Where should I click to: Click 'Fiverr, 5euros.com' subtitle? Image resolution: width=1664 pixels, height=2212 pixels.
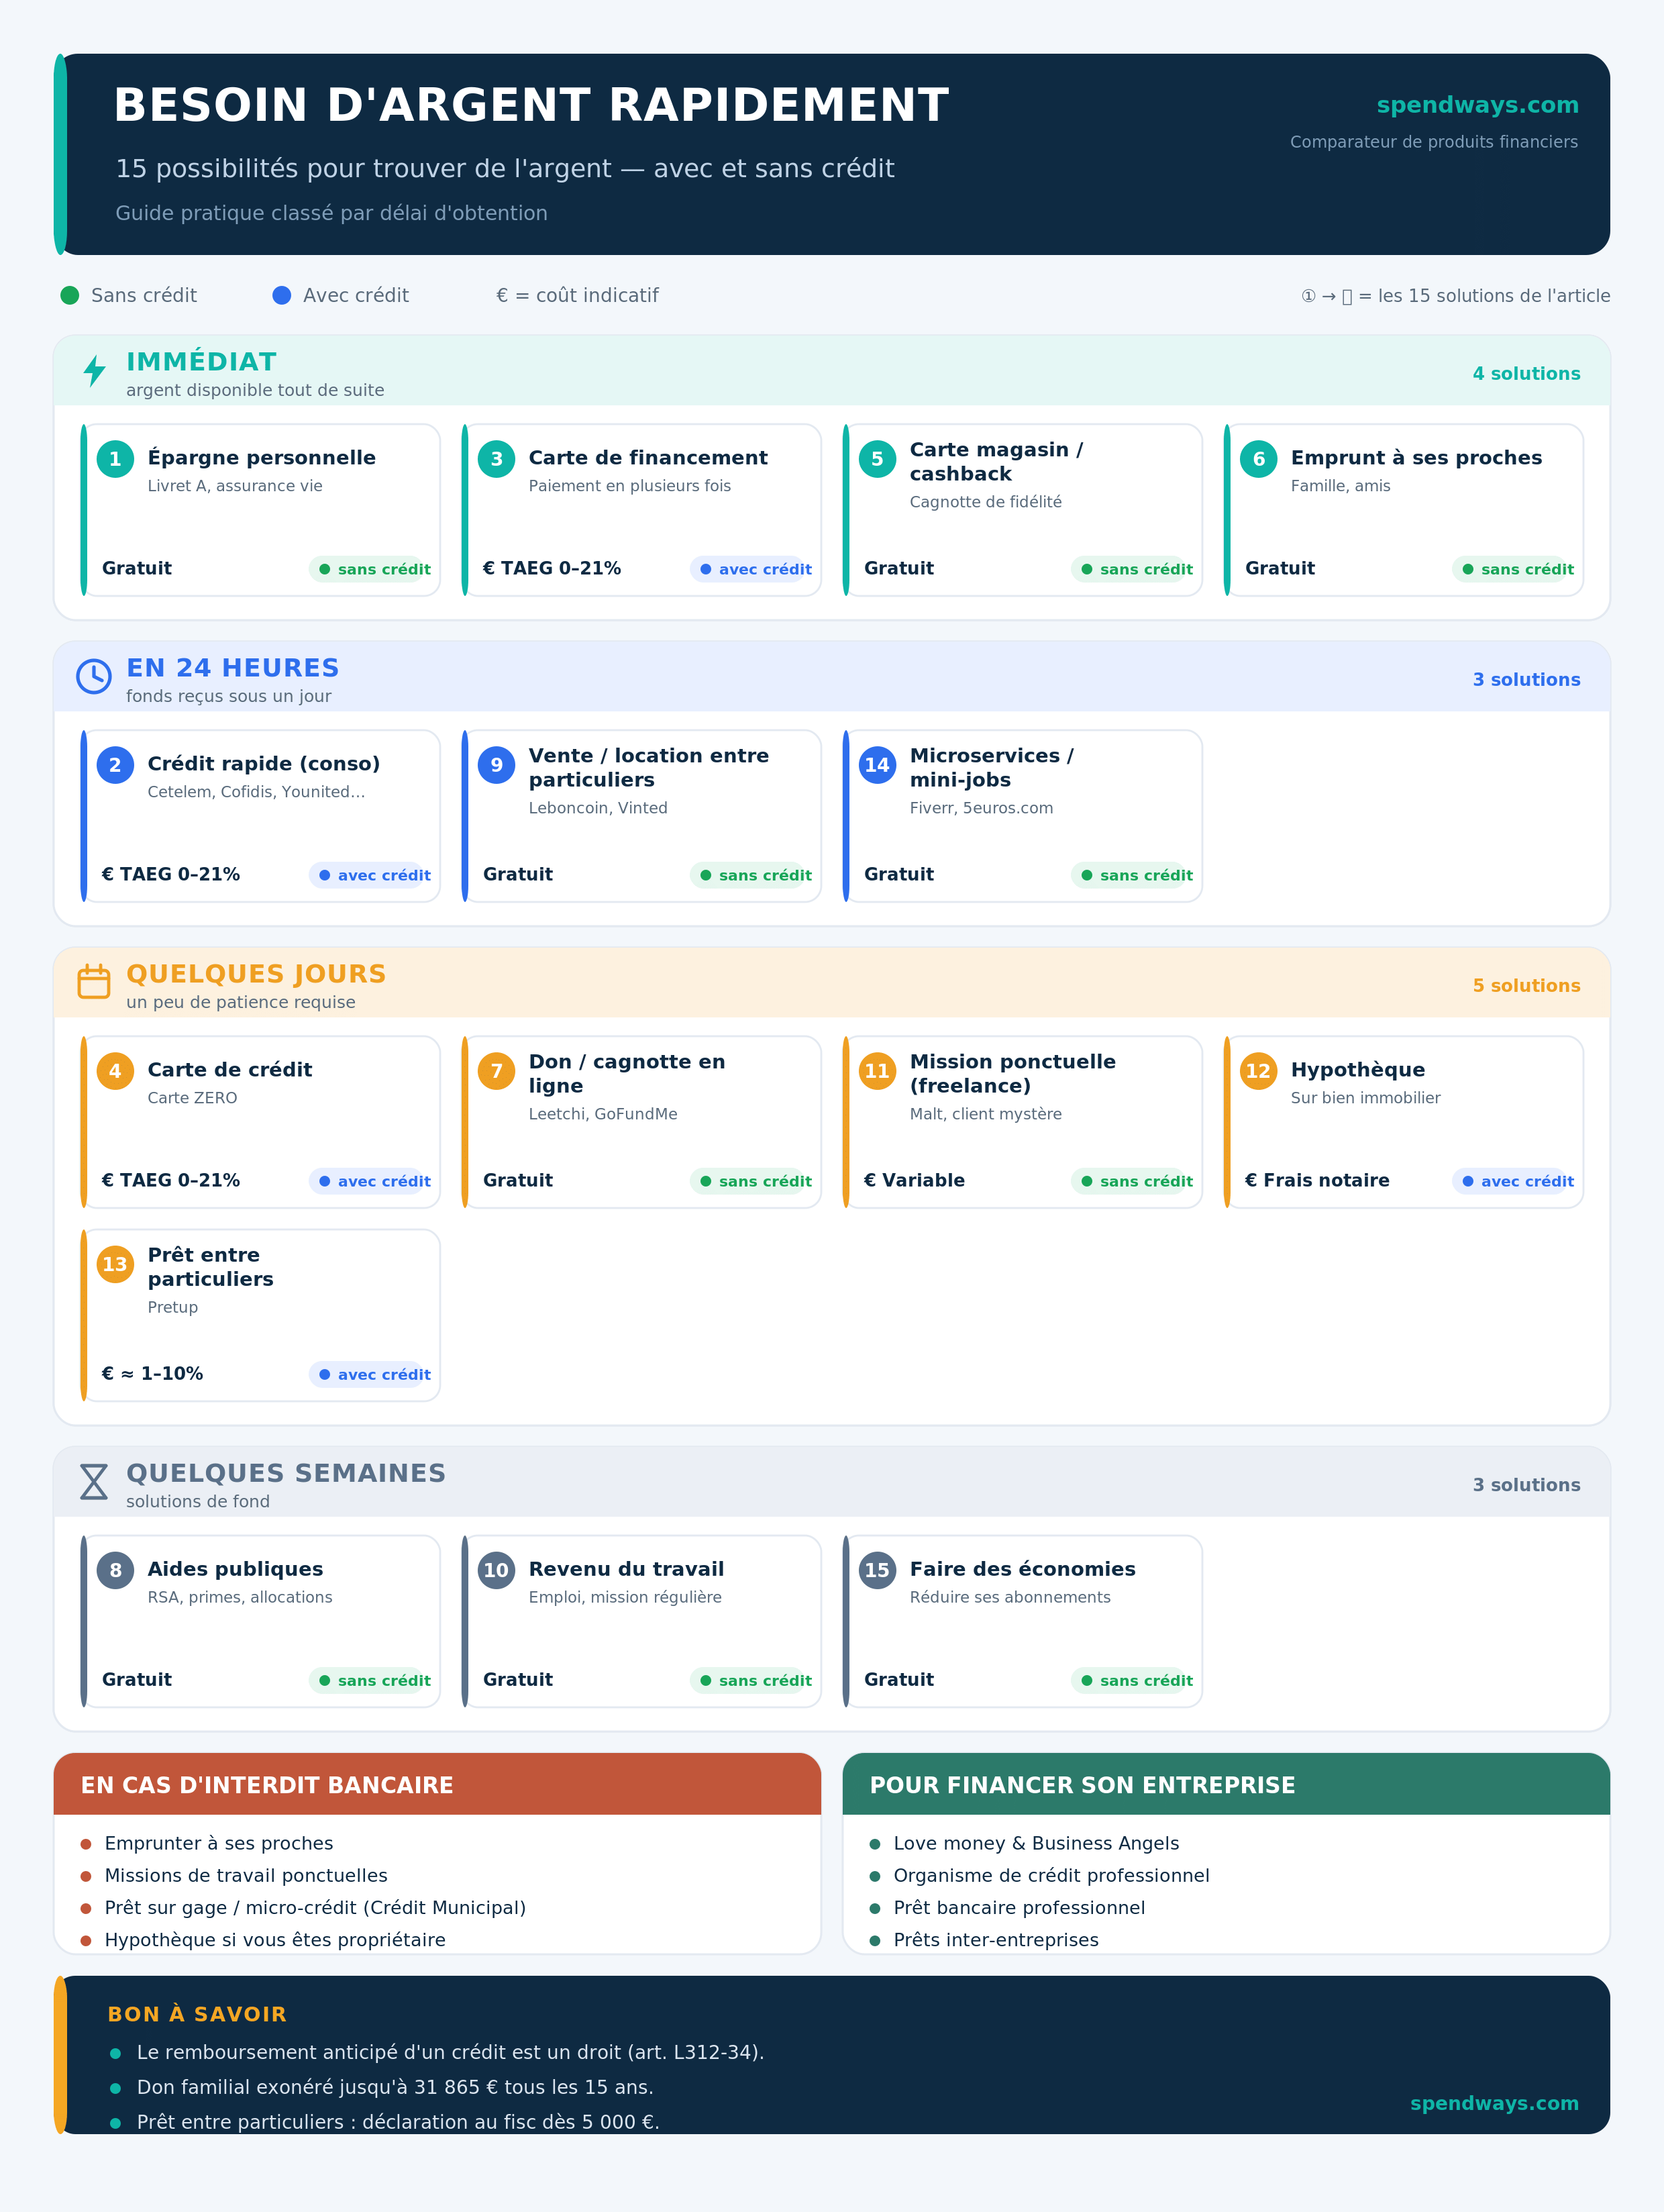(981, 808)
